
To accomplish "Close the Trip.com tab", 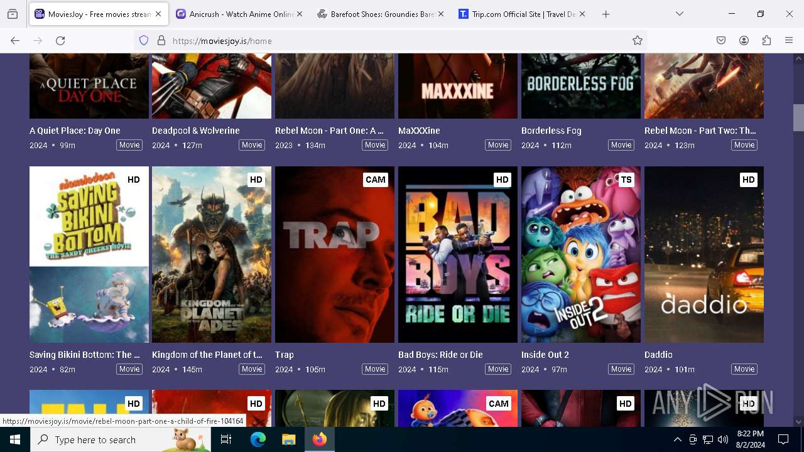I will coord(582,14).
